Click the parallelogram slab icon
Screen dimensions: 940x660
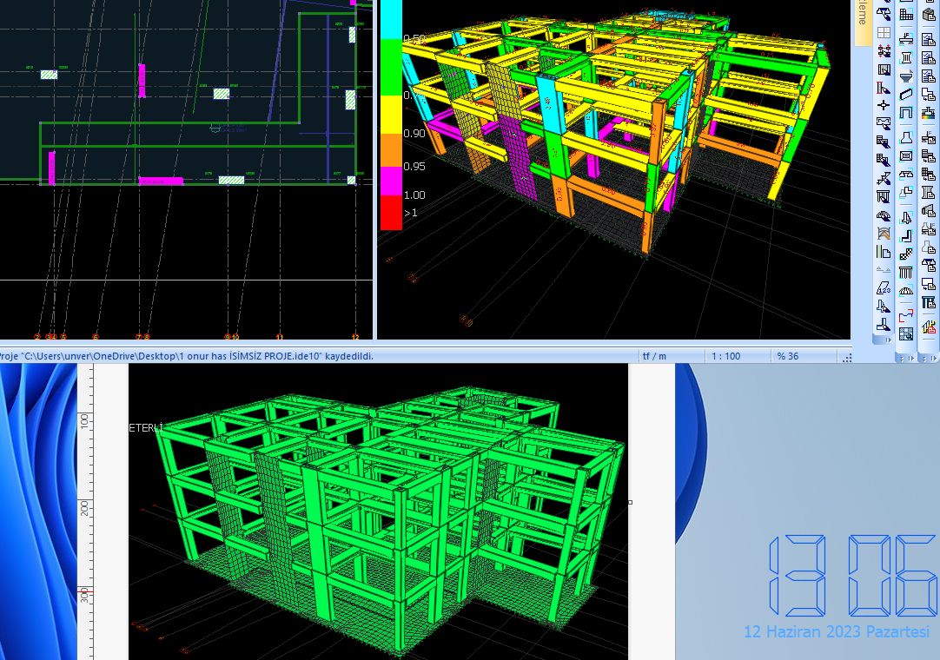pos(906,95)
